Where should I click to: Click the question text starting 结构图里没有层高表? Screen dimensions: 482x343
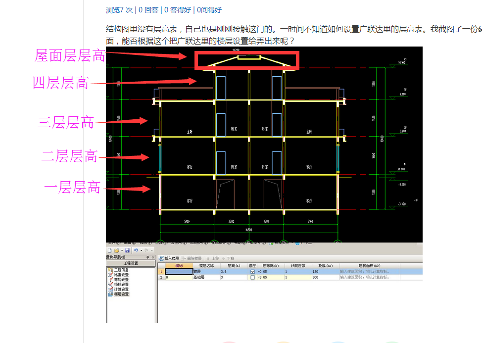294,35
